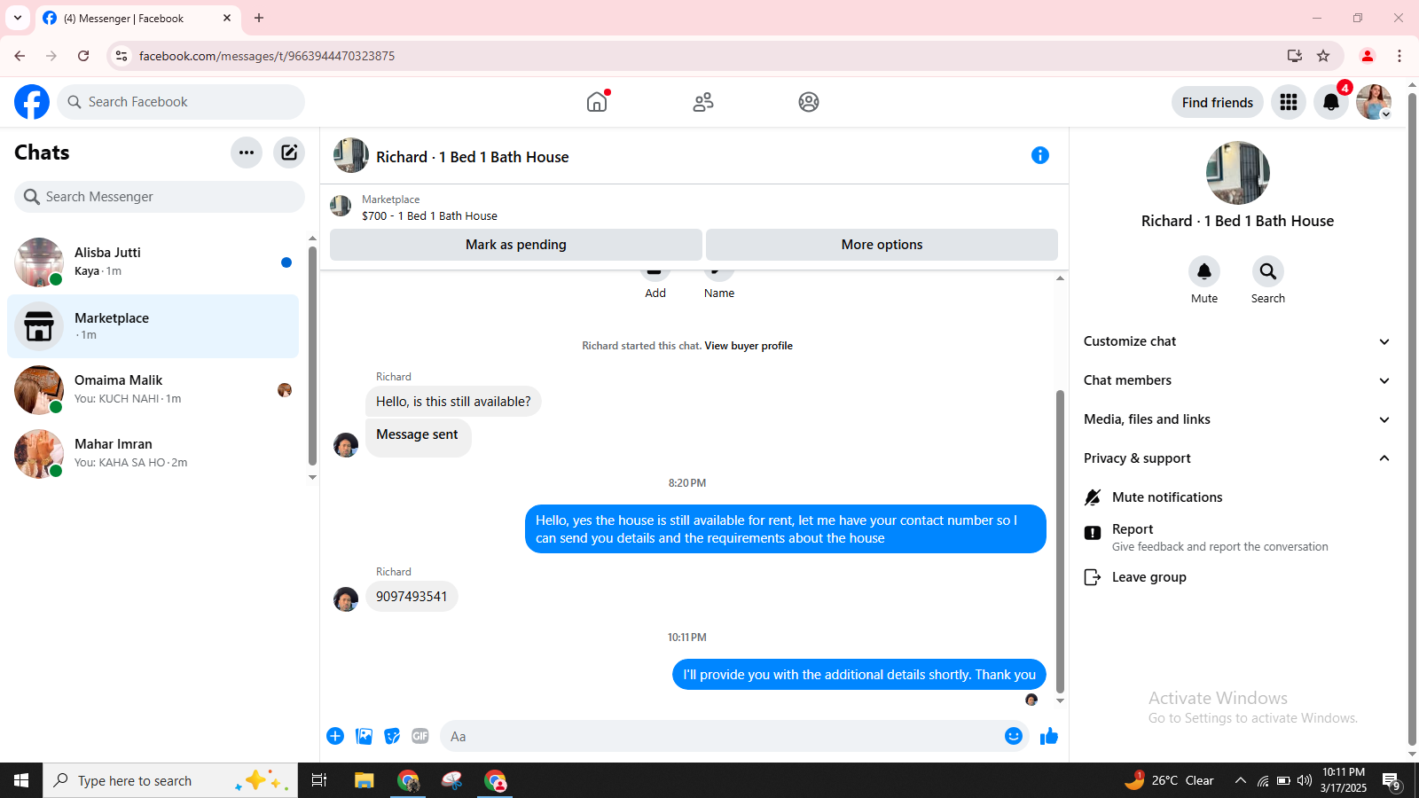Screen dimensions: 1419x798
Task: Open Omaima Malik chat
Action: 153,390
